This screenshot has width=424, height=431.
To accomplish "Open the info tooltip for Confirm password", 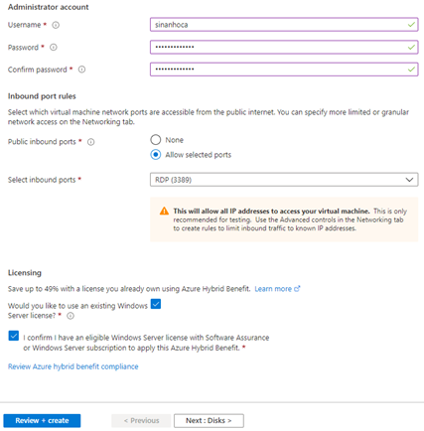I will [81, 70].
